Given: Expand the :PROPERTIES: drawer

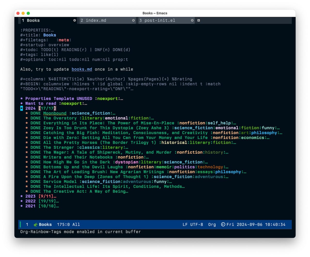Looking at the screenshot, I should [x=37, y=30].
